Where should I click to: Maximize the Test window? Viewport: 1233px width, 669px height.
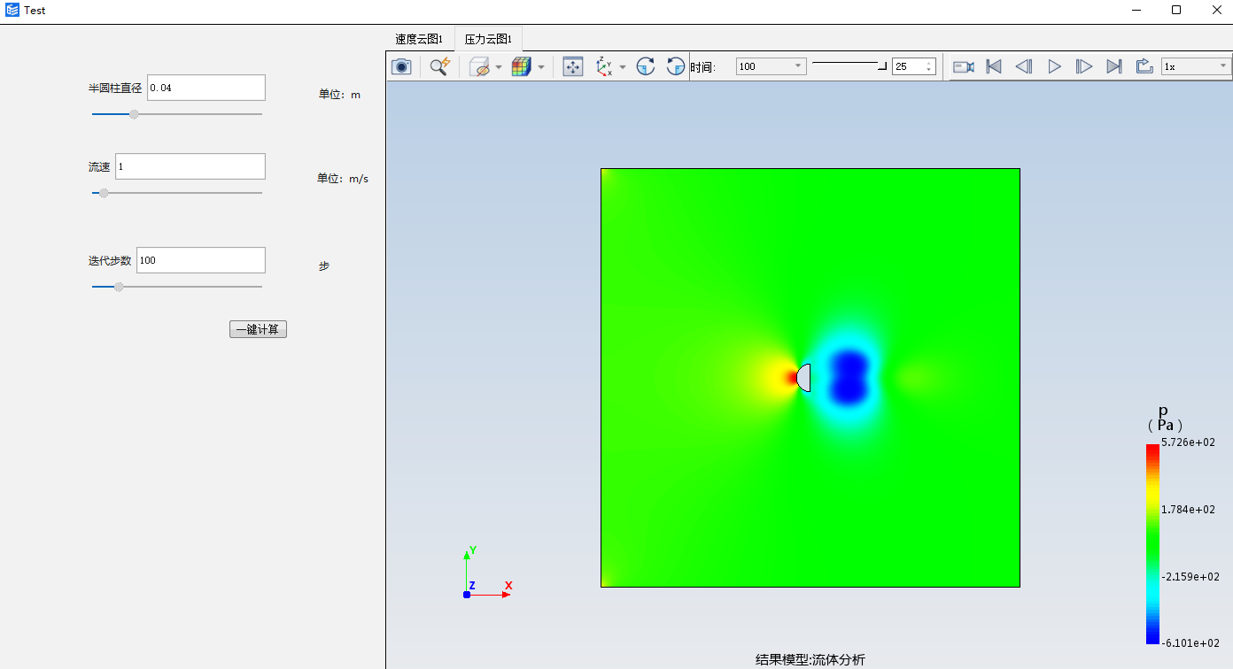(x=1176, y=10)
